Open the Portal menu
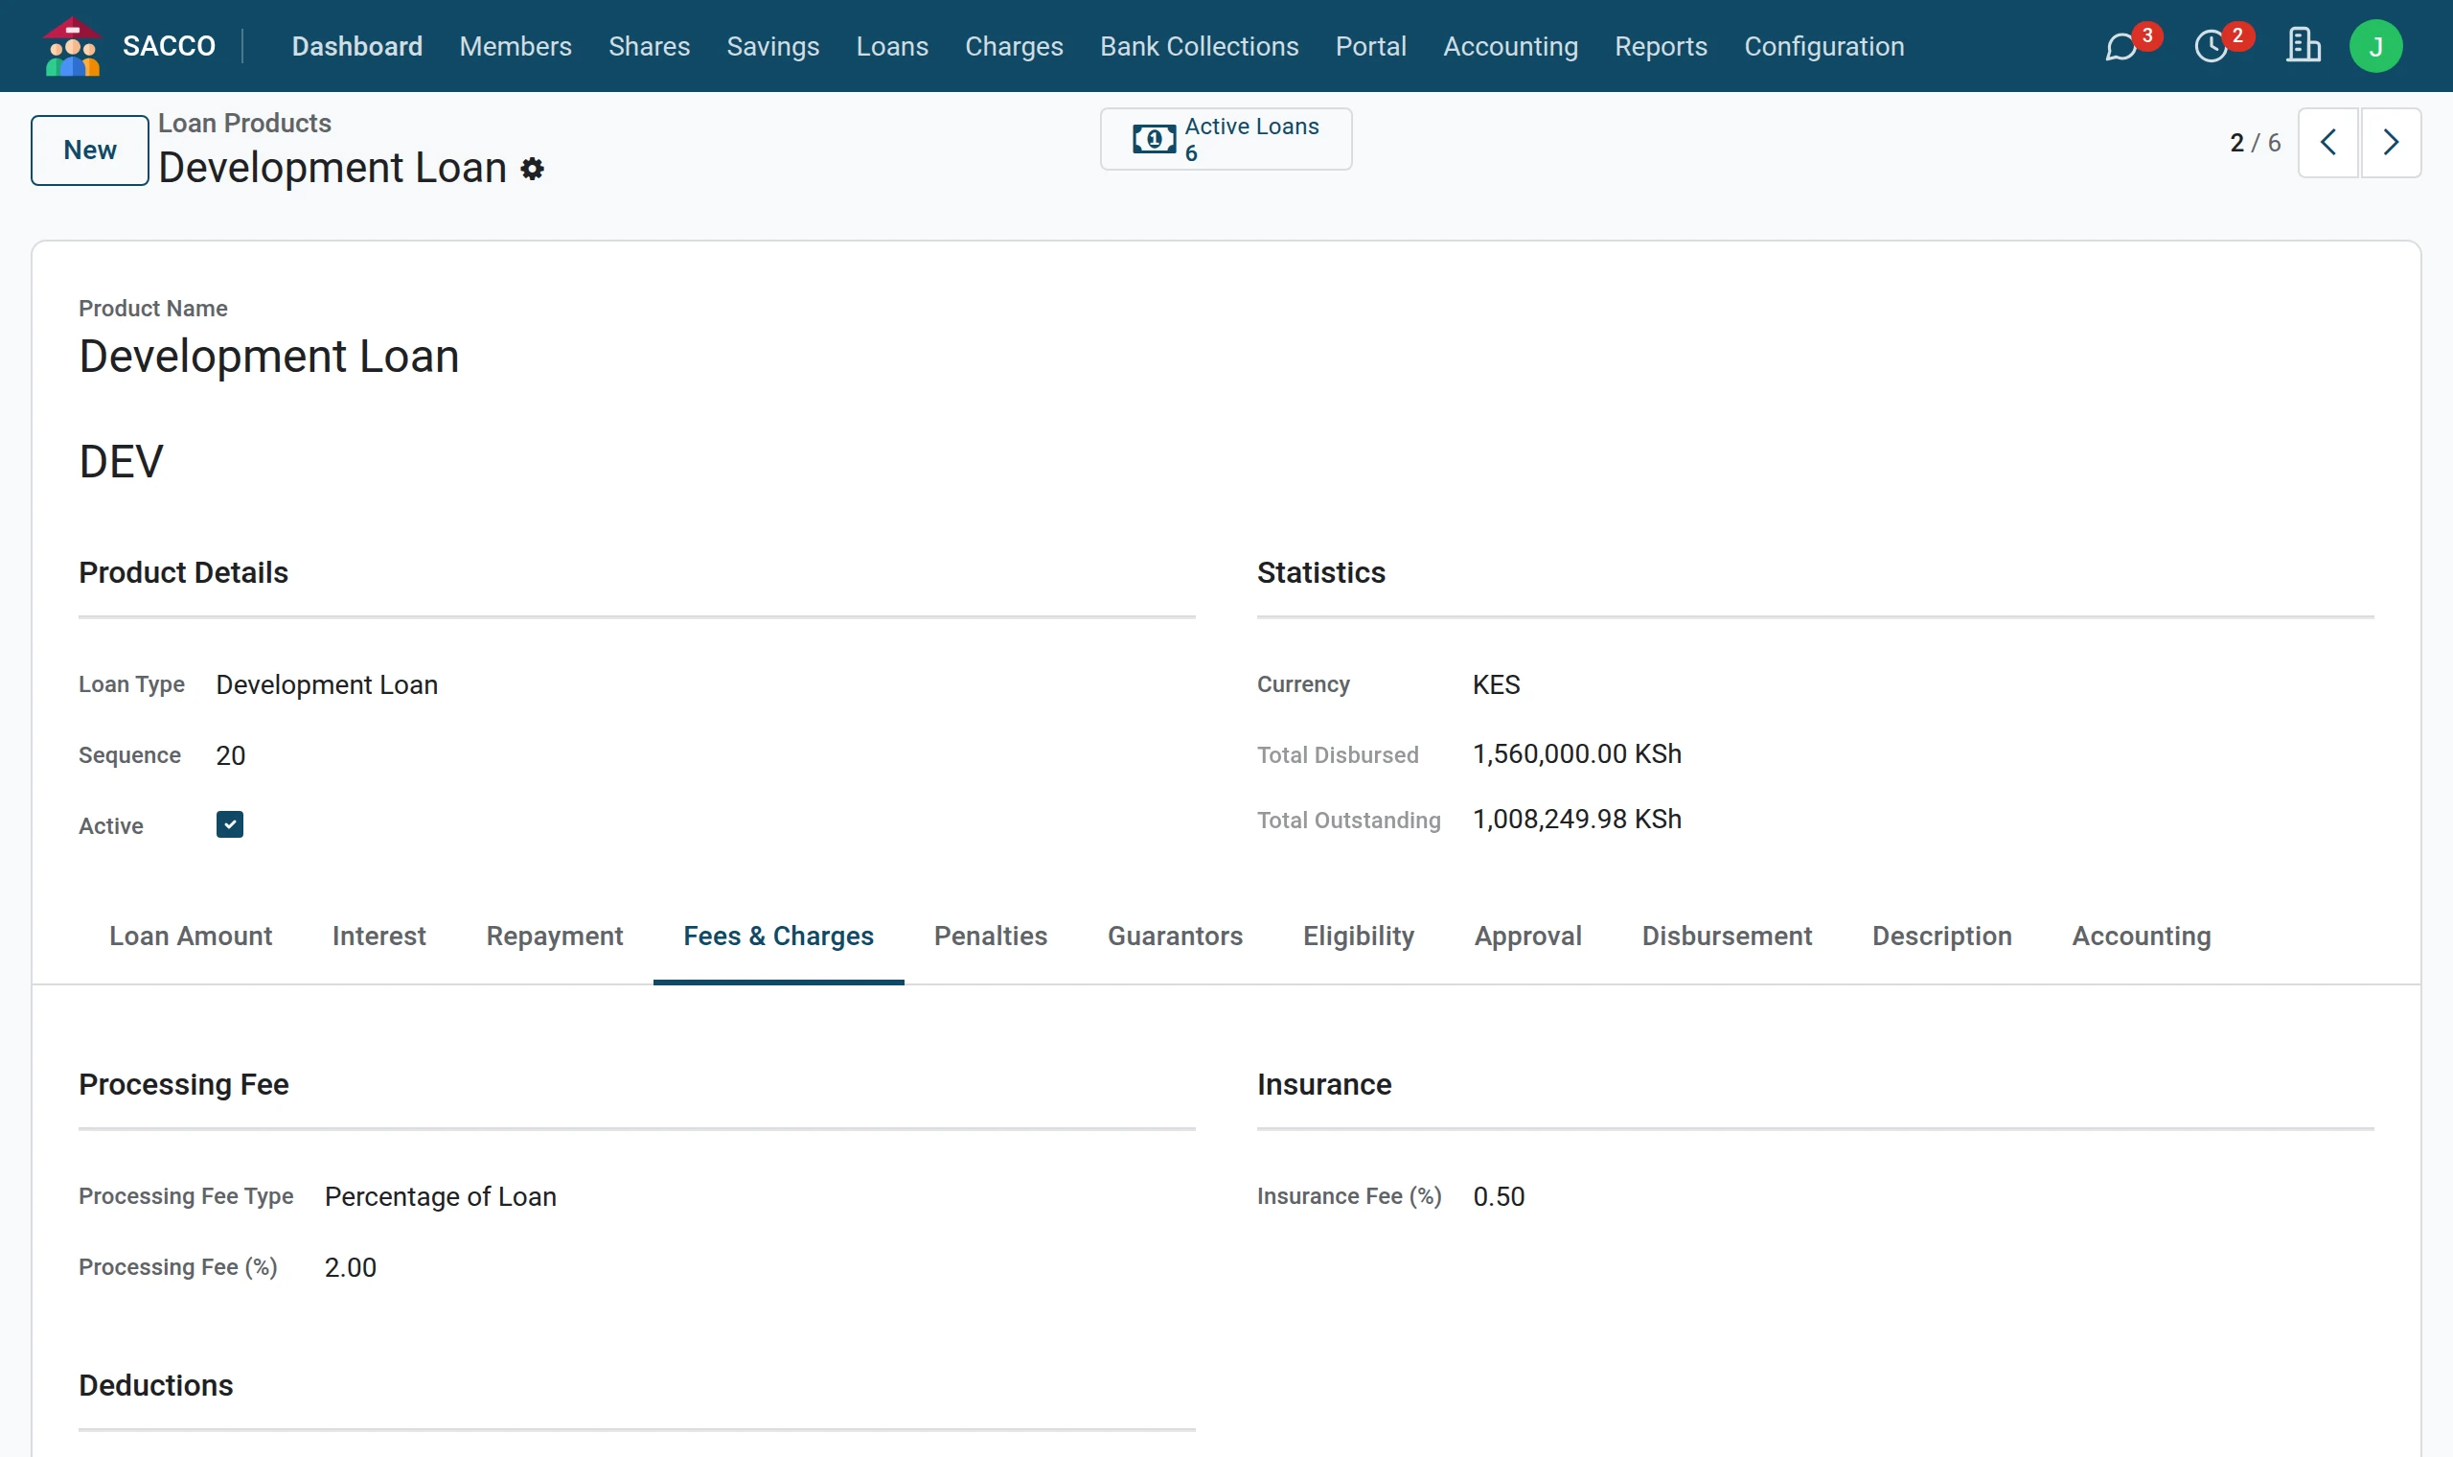 [1371, 46]
